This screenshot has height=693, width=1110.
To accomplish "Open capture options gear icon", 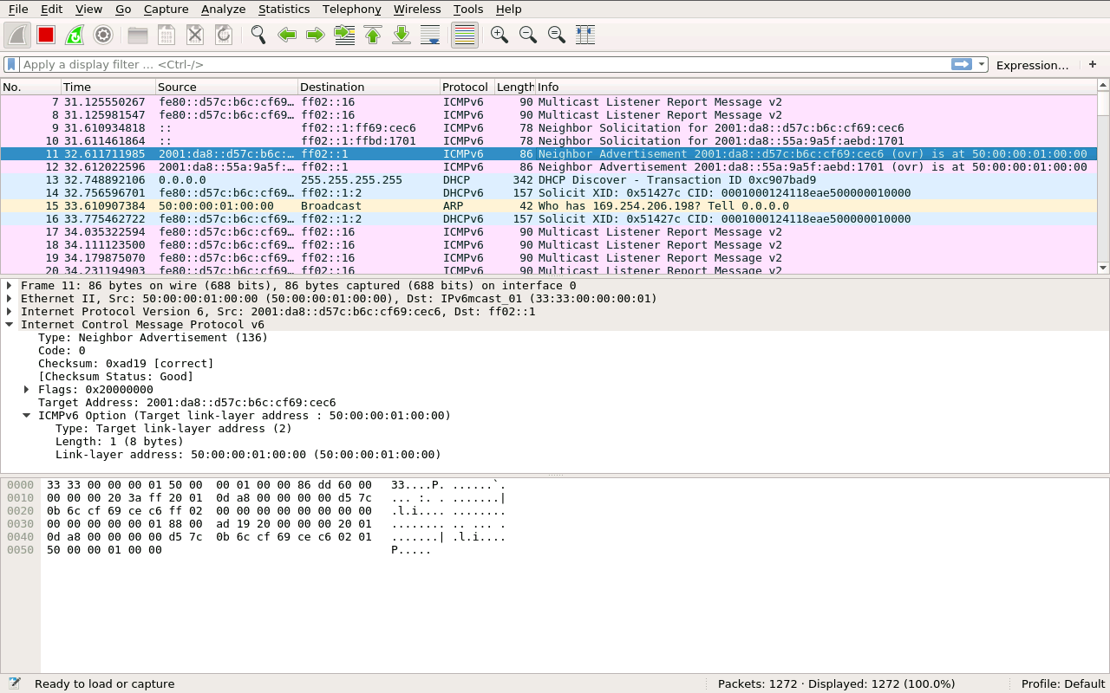I will coord(103,35).
